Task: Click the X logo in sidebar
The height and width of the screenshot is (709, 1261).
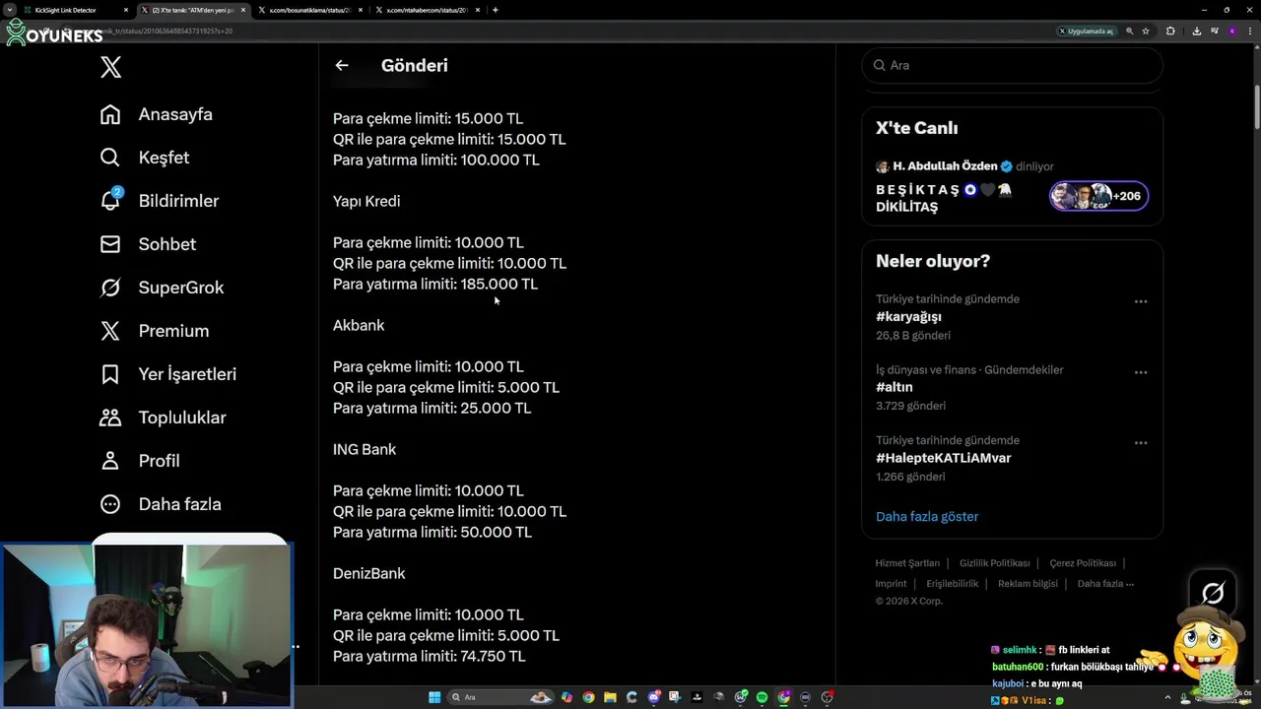Action: point(110,67)
